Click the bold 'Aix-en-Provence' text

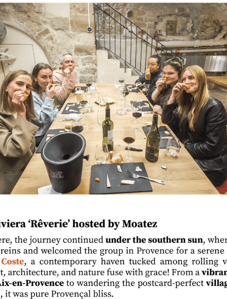pos(32,283)
